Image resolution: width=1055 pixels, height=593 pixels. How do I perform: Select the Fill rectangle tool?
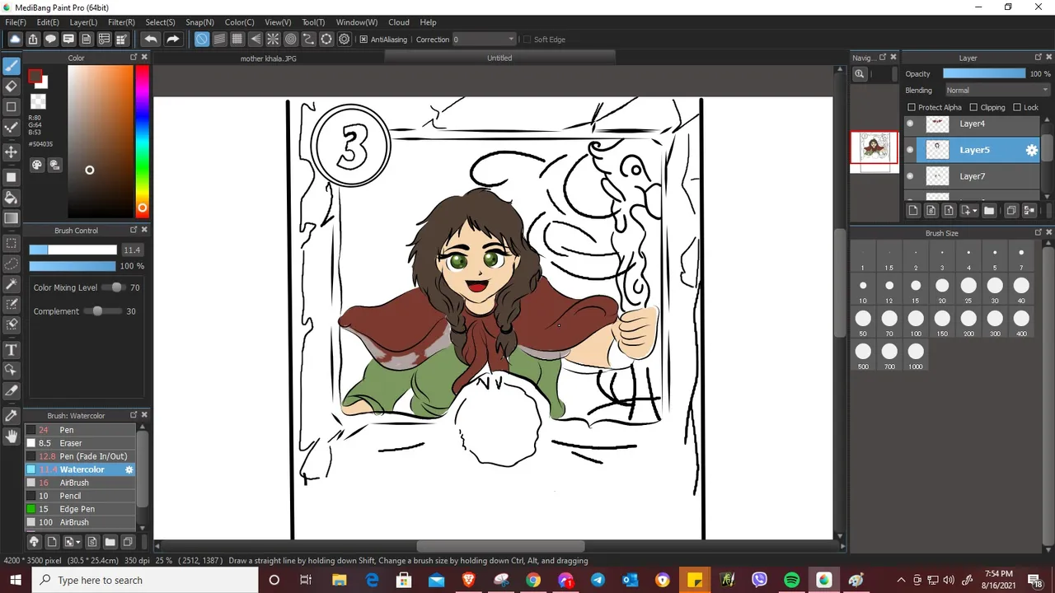pyautogui.click(x=12, y=177)
